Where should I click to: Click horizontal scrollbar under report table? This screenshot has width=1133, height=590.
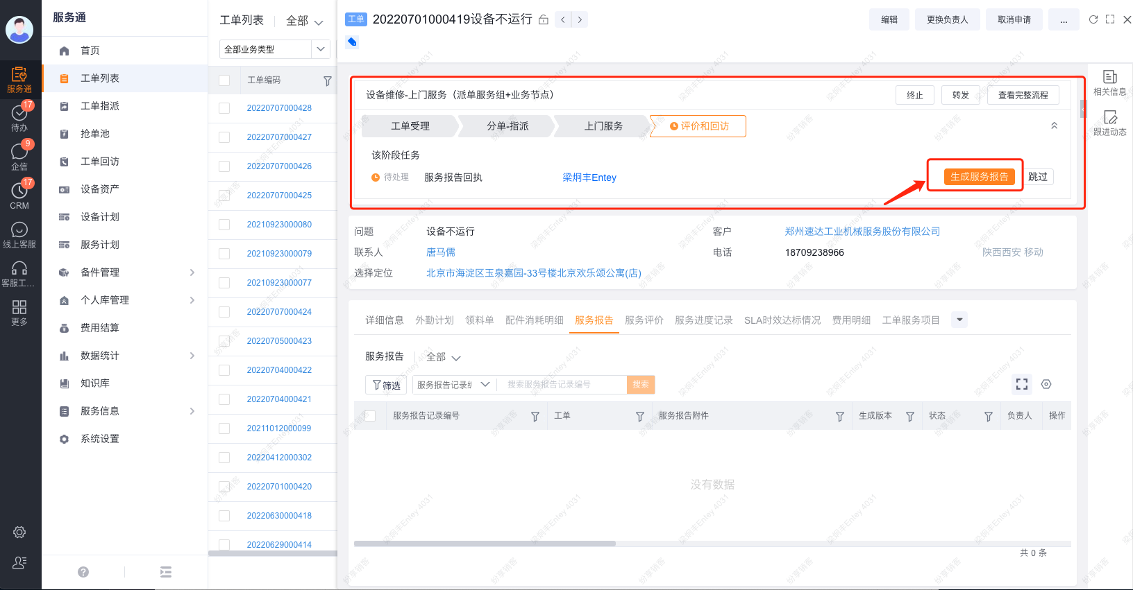(485, 544)
